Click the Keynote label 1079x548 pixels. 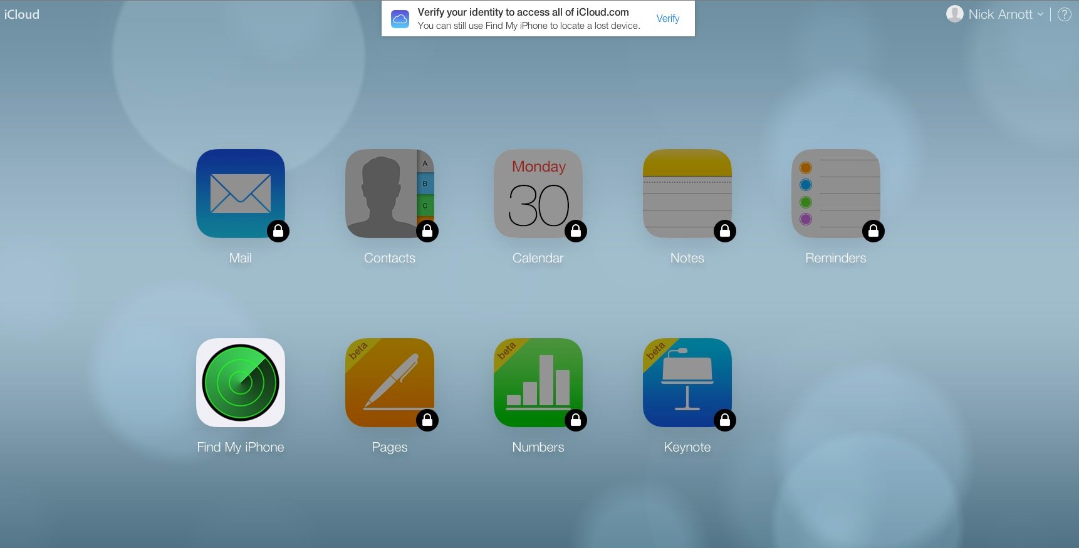coord(687,447)
